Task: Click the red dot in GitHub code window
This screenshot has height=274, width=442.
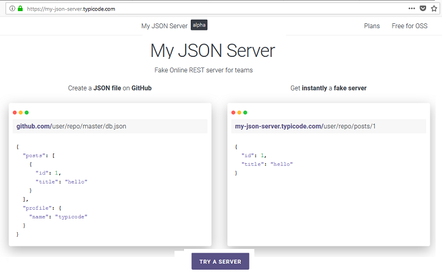Action: click(15, 113)
